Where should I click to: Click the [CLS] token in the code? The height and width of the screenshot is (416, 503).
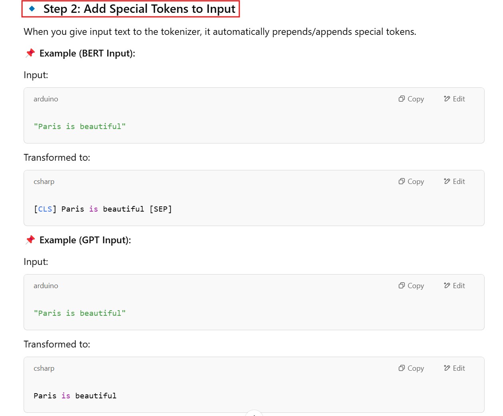(45, 209)
